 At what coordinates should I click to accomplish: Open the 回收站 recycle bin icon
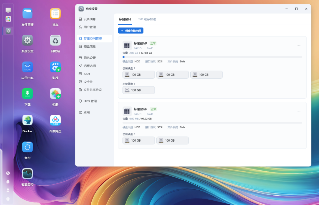[55, 40]
